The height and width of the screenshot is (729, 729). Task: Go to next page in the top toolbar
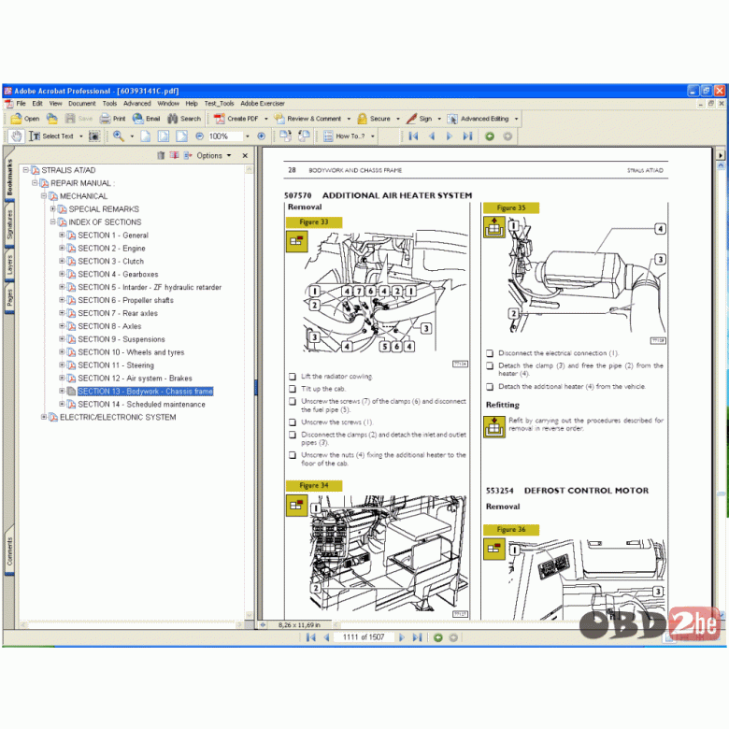pyautogui.click(x=450, y=136)
